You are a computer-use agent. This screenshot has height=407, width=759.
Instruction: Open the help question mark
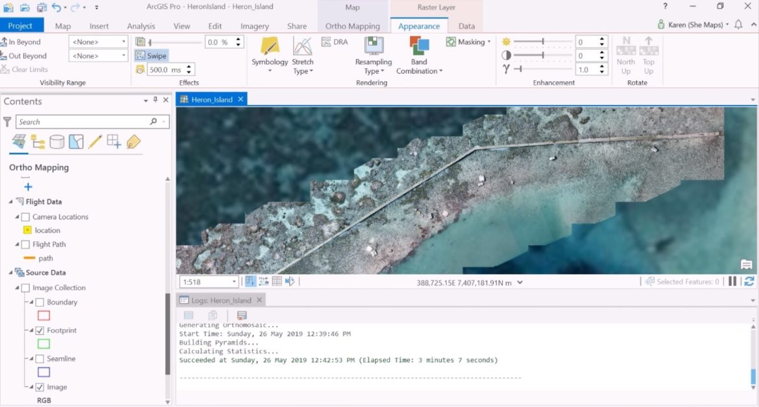click(x=665, y=6)
